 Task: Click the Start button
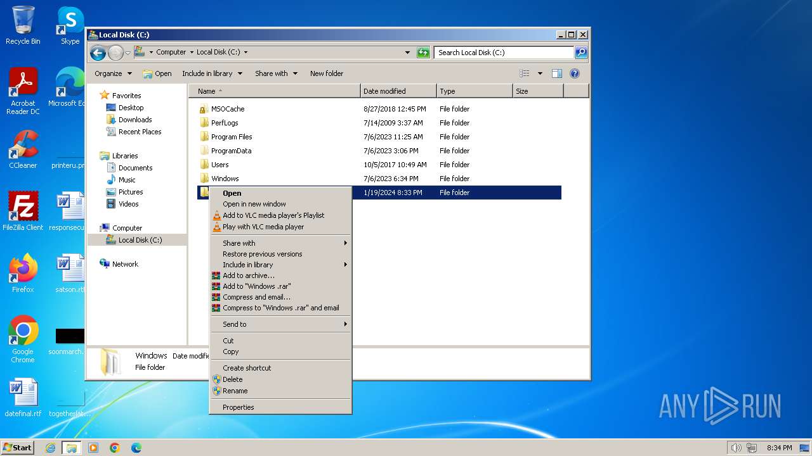click(x=18, y=448)
